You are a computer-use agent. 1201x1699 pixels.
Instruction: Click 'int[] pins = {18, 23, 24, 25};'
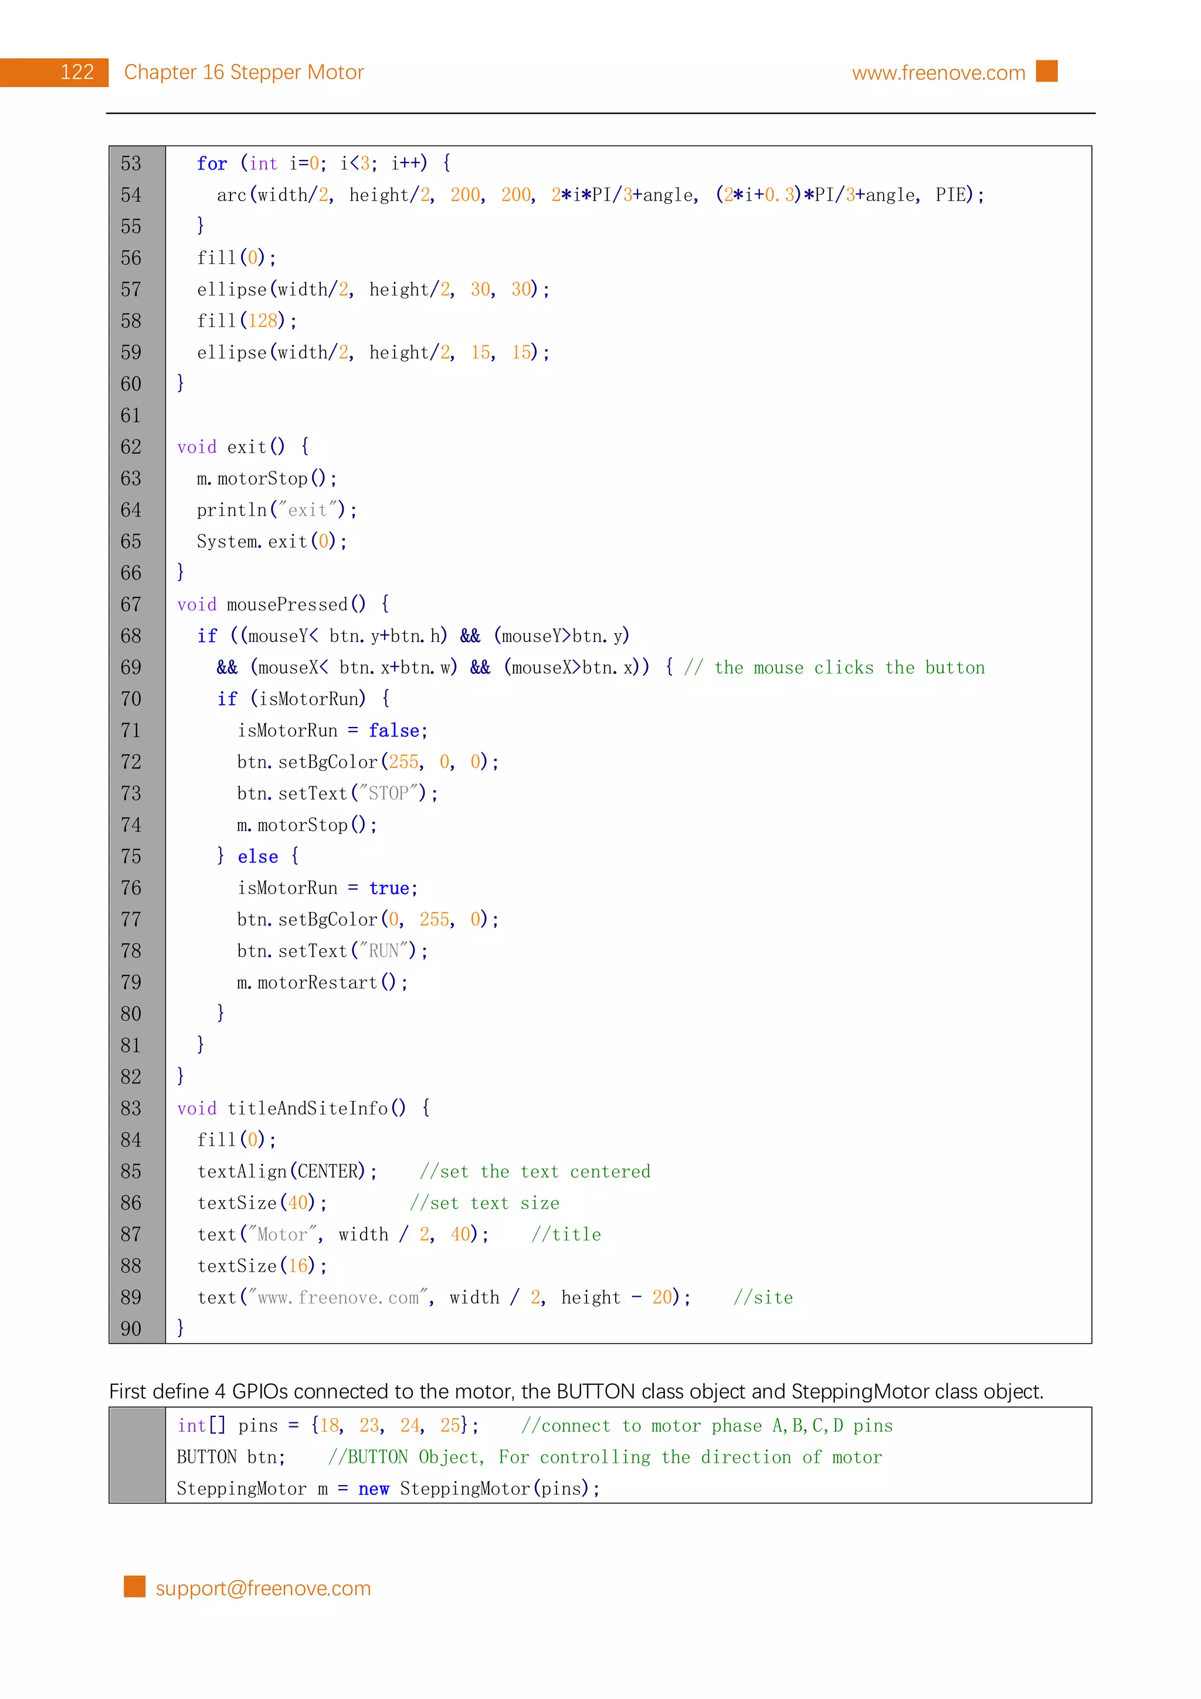pos(328,1426)
